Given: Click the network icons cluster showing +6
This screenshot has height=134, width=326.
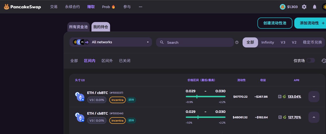Looking at the screenshot, I should pos(81,42).
